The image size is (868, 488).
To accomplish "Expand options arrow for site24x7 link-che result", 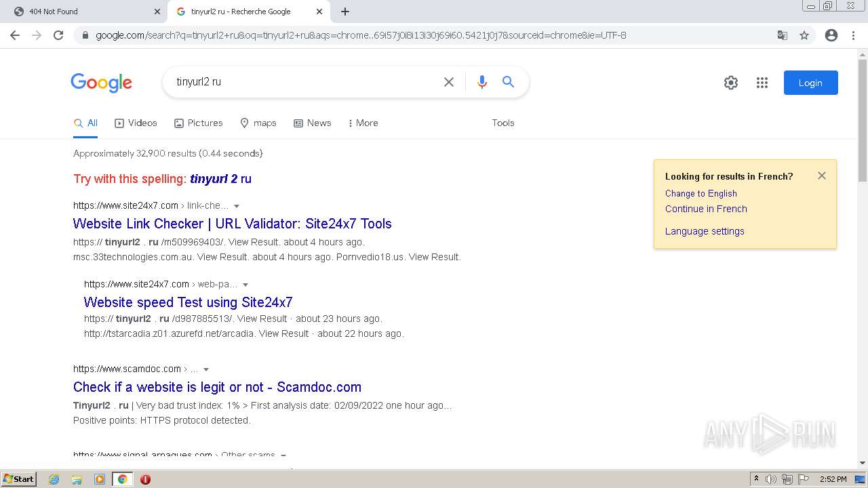I will coord(237,206).
